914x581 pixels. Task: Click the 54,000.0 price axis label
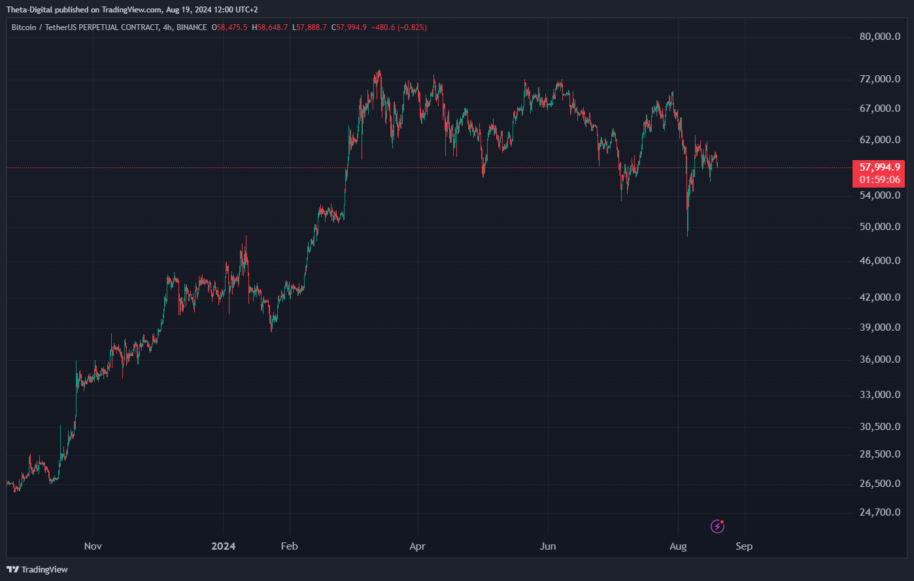(881, 195)
